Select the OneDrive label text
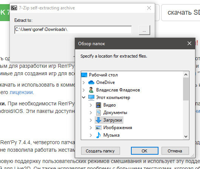This screenshot has width=200, height=169. tap(106, 82)
